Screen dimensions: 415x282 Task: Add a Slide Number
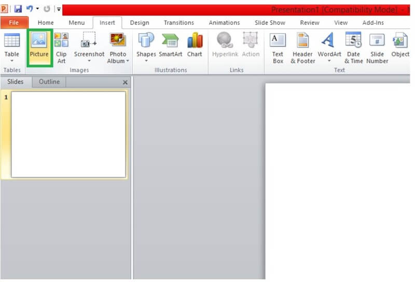click(x=377, y=48)
